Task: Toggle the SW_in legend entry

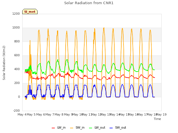Action: pos(77,128)
